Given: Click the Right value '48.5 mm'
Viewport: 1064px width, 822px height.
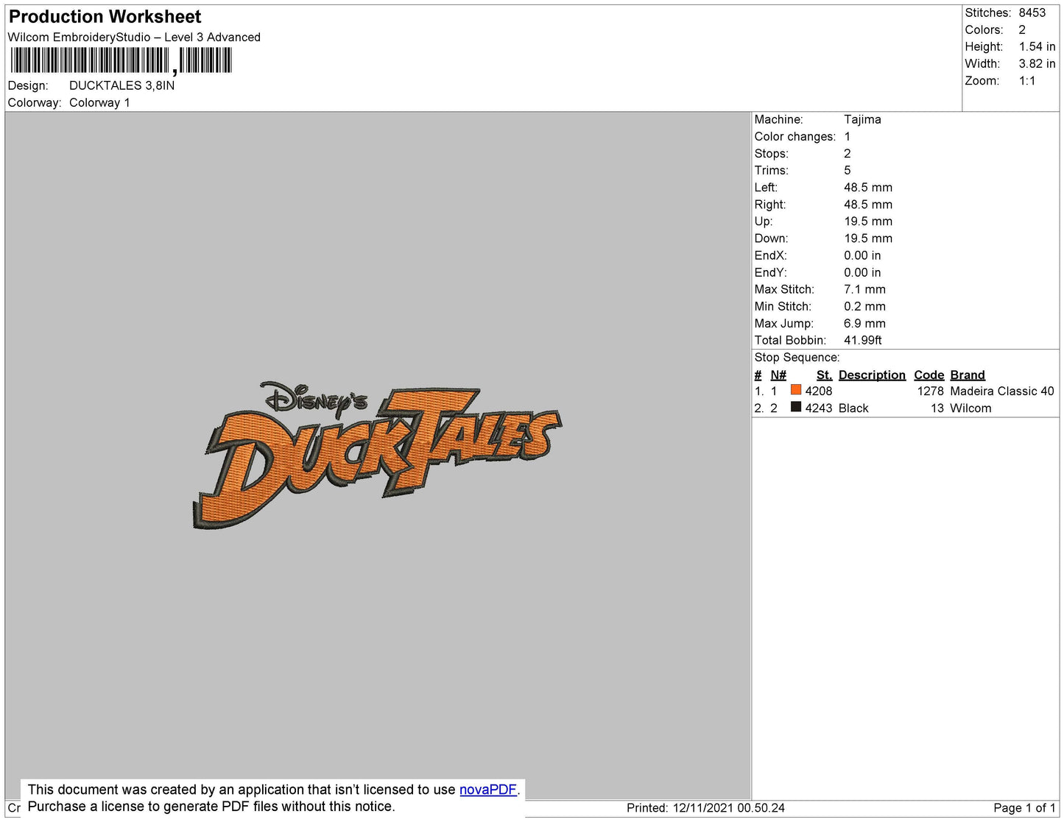Looking at the screenshot, I should click(x=868, y=204).
